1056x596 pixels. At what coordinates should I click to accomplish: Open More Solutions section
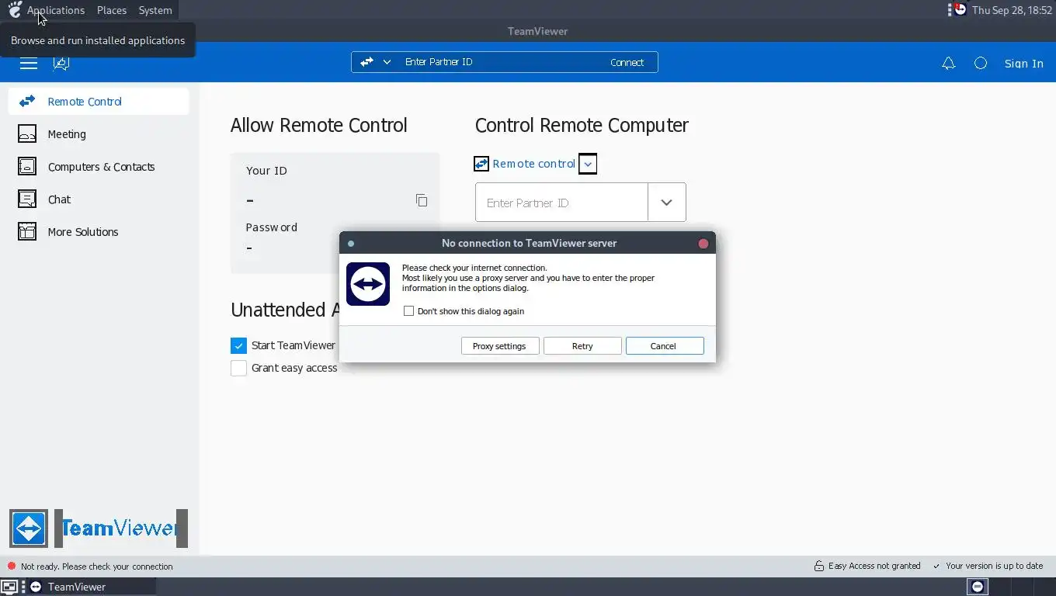(x=99, y=232)
